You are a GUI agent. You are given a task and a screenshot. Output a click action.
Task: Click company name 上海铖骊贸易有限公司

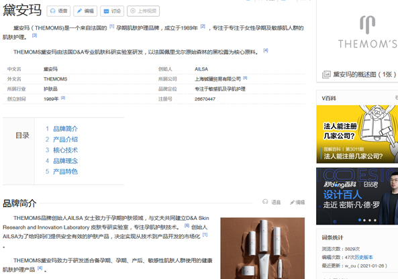[217, 79]
